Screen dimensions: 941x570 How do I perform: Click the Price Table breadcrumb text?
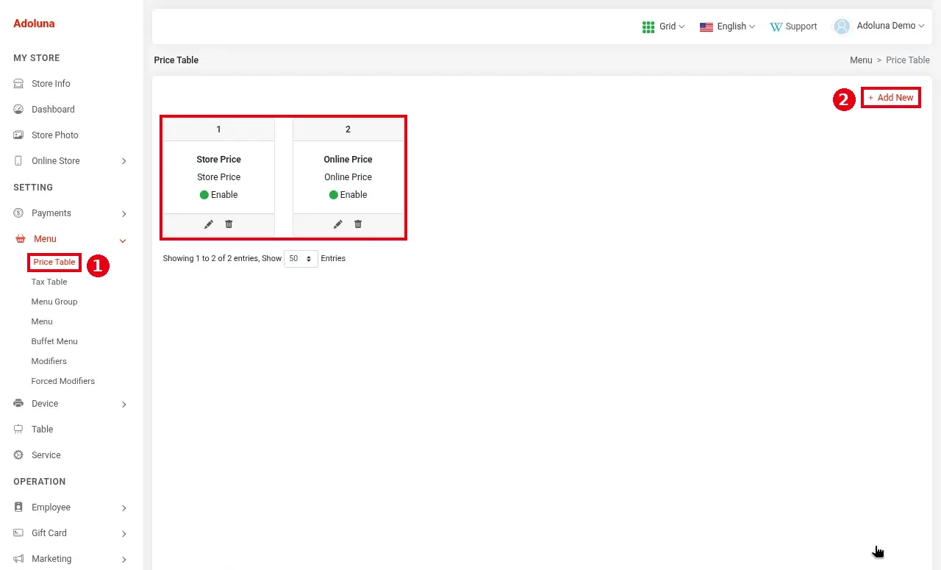click(908, 60)
